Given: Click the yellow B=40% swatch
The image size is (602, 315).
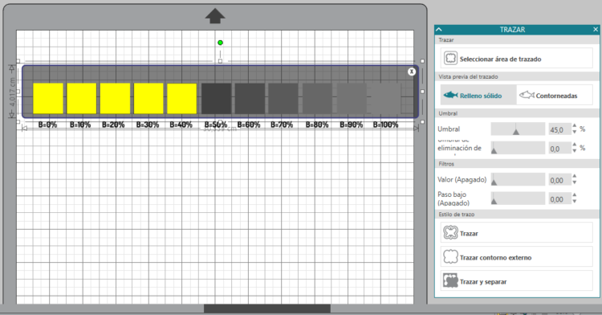Looking at the screenshot, I should tap(182, 98).
